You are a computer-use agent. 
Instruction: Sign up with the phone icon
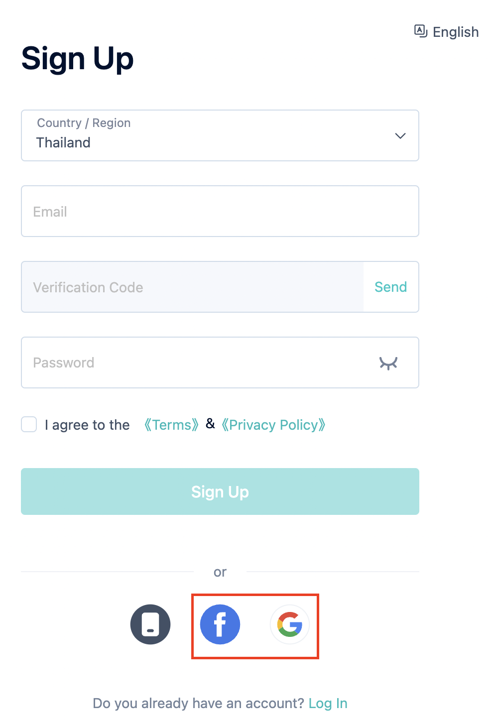pyautogui.click(x=150, y=624)
